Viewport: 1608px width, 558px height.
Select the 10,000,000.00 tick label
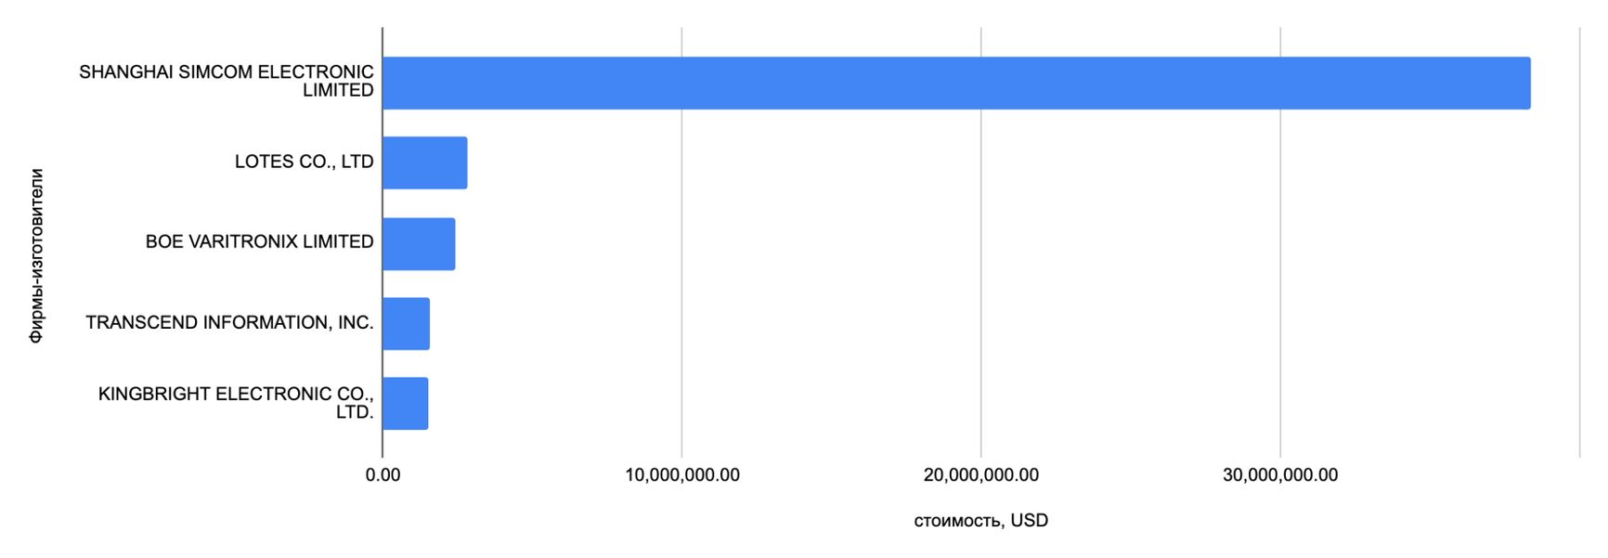[682, 475]
